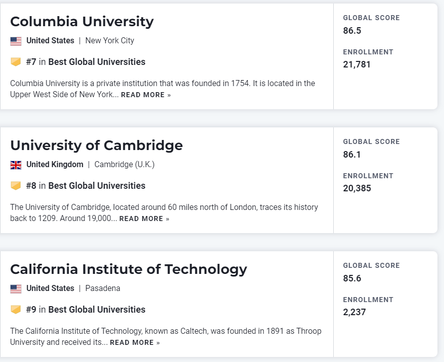This screenshot has height=362, width=444.
Task: Click the United Kingdom flag icon
Action: pyautogui.click(x=16, y=165)
